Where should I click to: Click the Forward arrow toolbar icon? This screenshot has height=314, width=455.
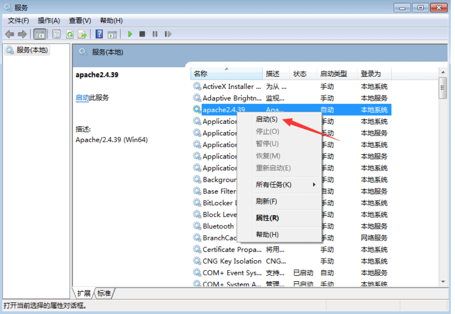pos(22,34)
